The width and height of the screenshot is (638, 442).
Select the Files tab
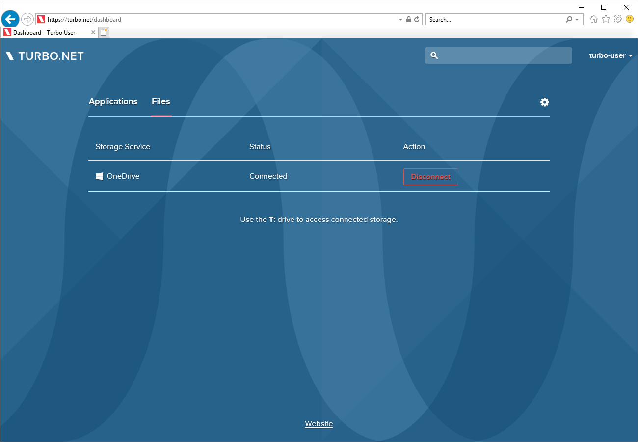(161, 102)
